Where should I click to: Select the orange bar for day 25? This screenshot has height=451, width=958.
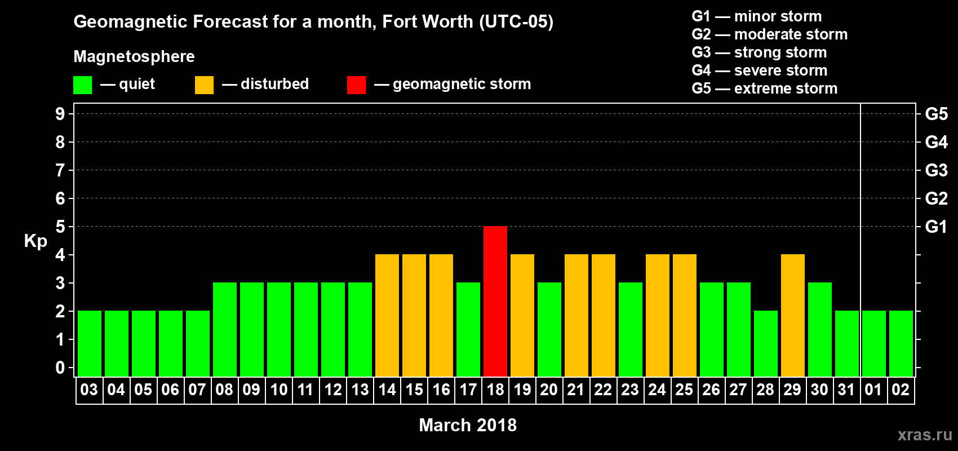(685, 315)
